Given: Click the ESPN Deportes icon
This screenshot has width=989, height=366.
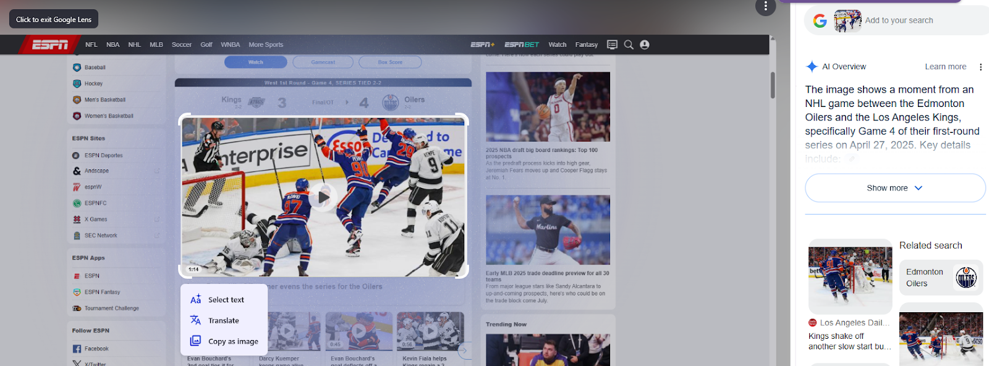Looking at the screenshot, I should coord(76,155).
